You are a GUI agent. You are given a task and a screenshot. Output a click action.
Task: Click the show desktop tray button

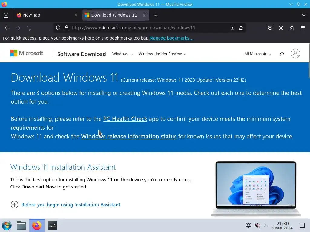coord(302,225)
